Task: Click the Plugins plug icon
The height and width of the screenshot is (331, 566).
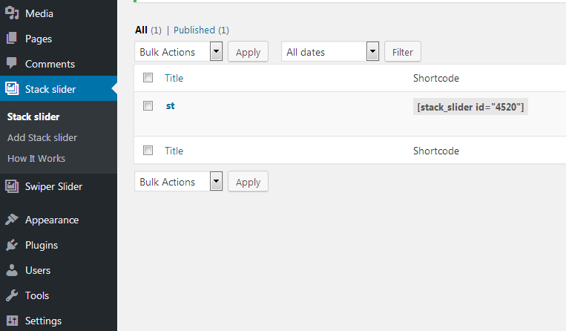Action: (12, 245)
